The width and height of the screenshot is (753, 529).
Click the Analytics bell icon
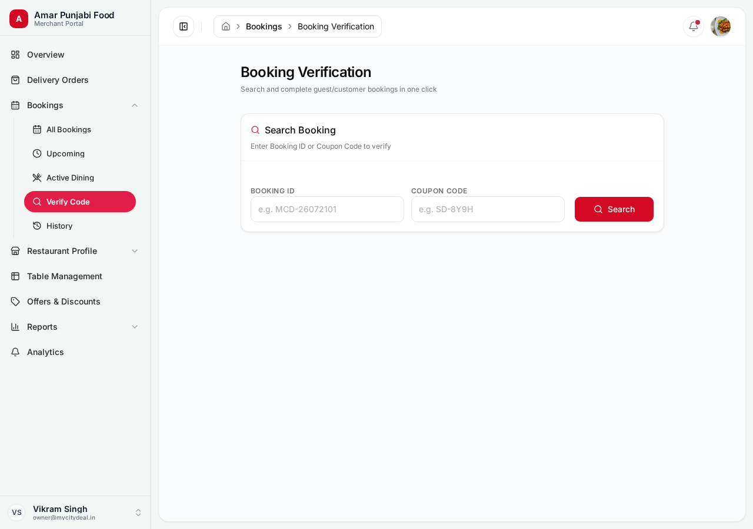coord(15,352)
